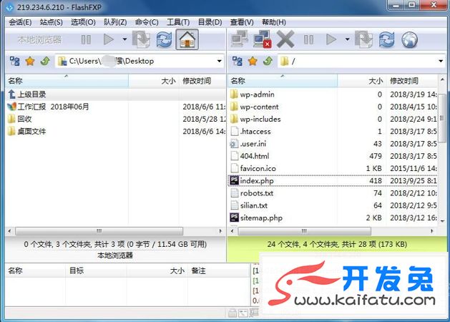Viewport: 450px width, 322px height.
Task: Toggle local folder tree view icon
Action: [14, 61]
